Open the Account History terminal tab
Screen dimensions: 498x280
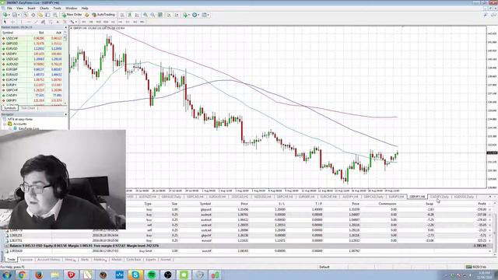pos(48,260)
